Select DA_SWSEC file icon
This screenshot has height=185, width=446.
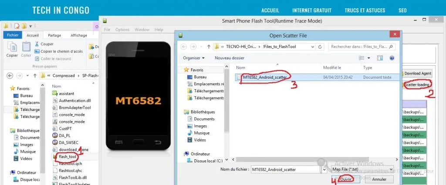[x=55, y=142]
